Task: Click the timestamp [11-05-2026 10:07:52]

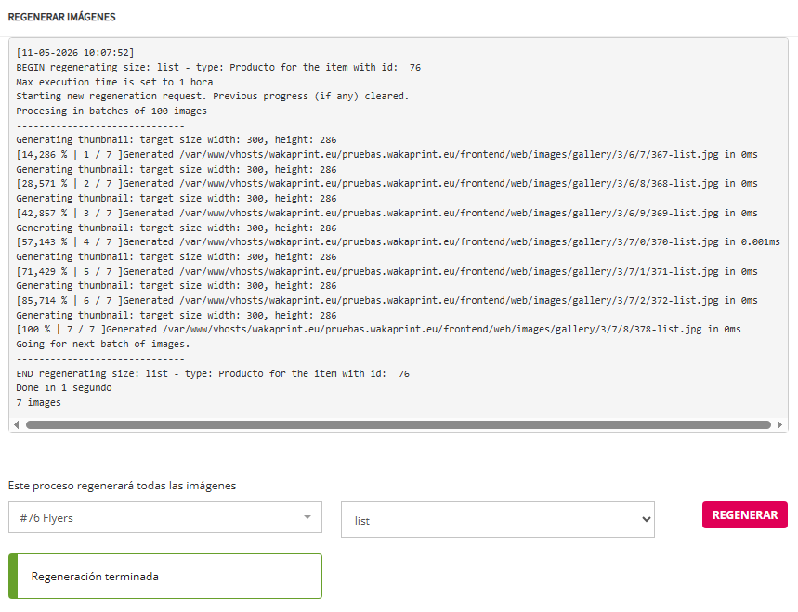Action: point(75,52)
